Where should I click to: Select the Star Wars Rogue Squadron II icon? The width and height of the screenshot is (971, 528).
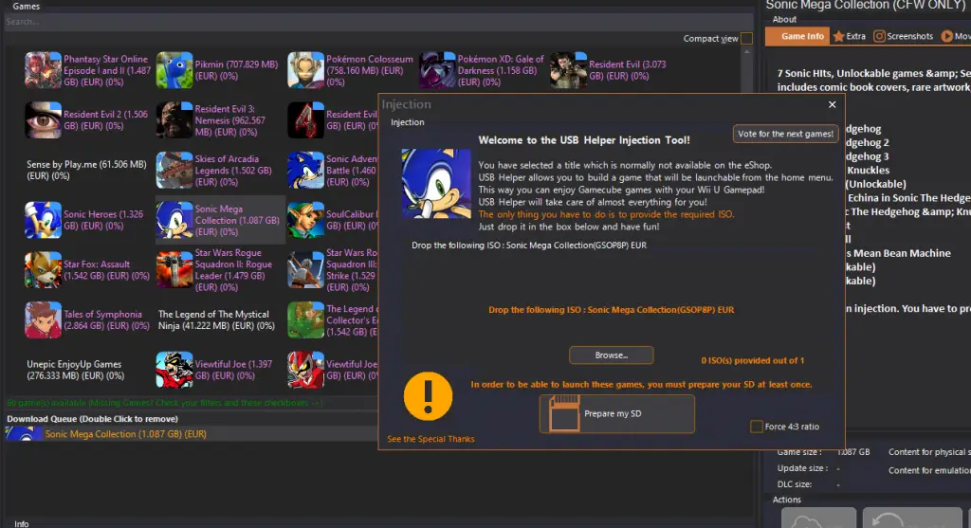[174, 270]
